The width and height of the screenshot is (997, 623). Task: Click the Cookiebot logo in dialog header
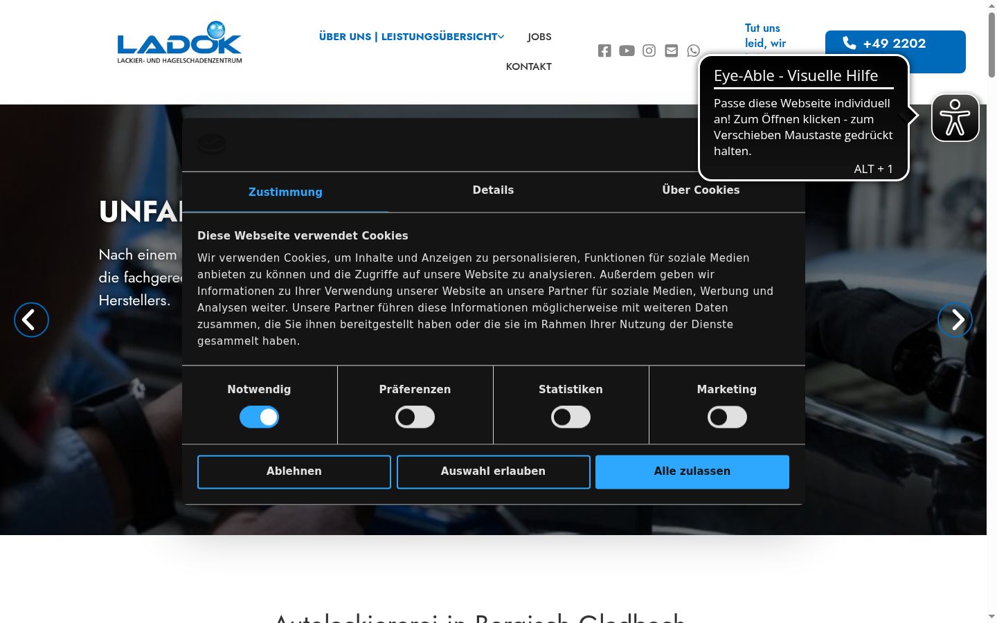pyautogui.click(x=212, y=144)
